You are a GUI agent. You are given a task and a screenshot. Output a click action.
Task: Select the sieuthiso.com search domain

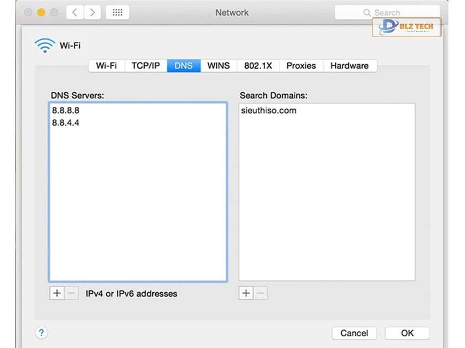coord(268,111)
